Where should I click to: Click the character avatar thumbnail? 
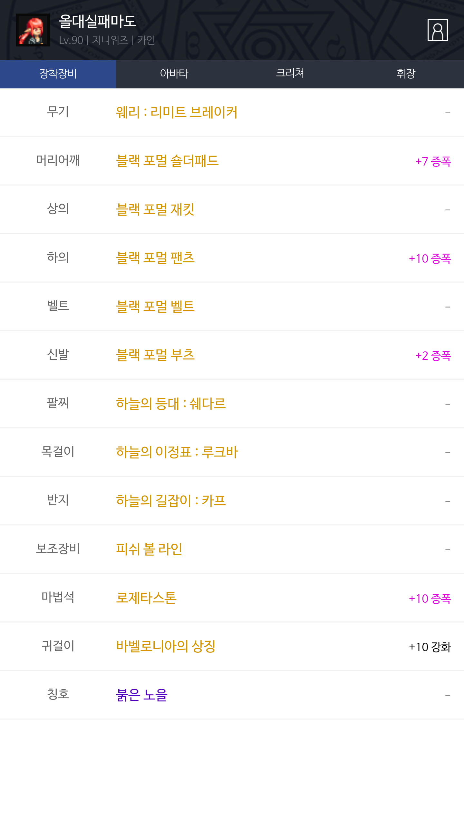33,30
